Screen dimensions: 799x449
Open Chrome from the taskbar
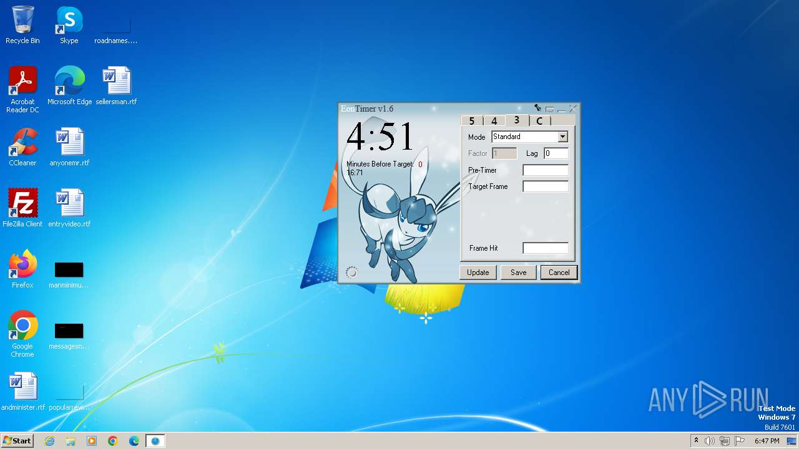tap(113, 441)
